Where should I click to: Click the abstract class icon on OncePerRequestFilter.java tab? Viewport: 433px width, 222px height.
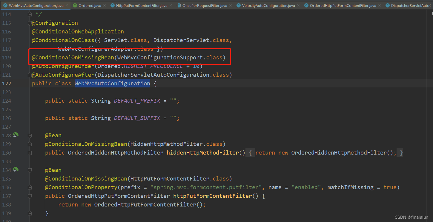pos(179,5)
